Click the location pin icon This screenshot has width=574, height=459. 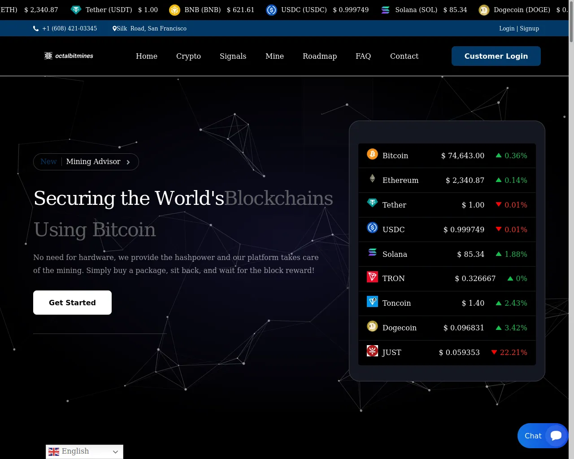click(114, 29)
